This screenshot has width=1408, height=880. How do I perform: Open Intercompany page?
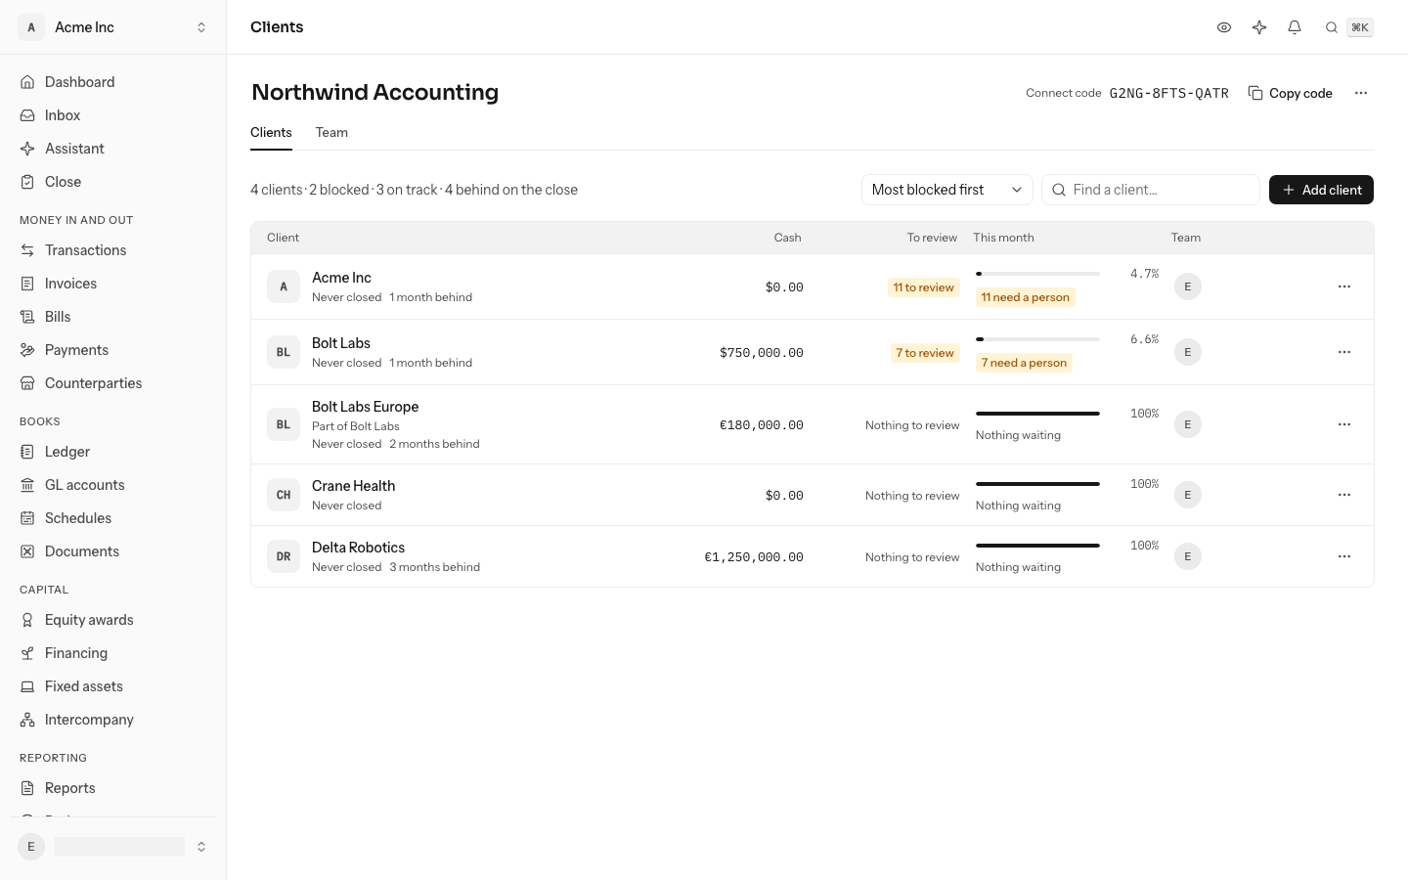click(112, 720)
